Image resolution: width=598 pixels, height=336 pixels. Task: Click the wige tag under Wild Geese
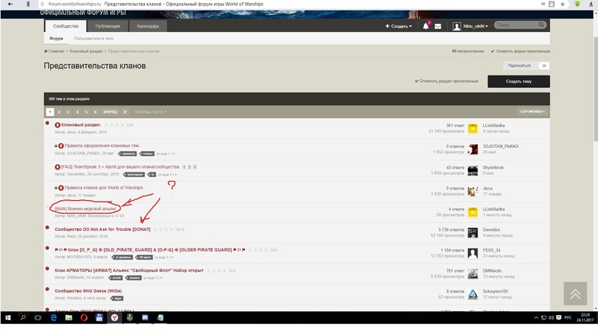[x=117, y=298]
